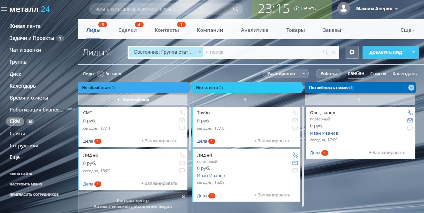The image size is (424, 213).
Task: Click magnifier icon in leads filter field
Action: click(x=326, y=52)
